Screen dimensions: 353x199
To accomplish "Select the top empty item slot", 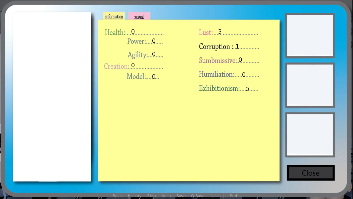I will coord(310,36).
